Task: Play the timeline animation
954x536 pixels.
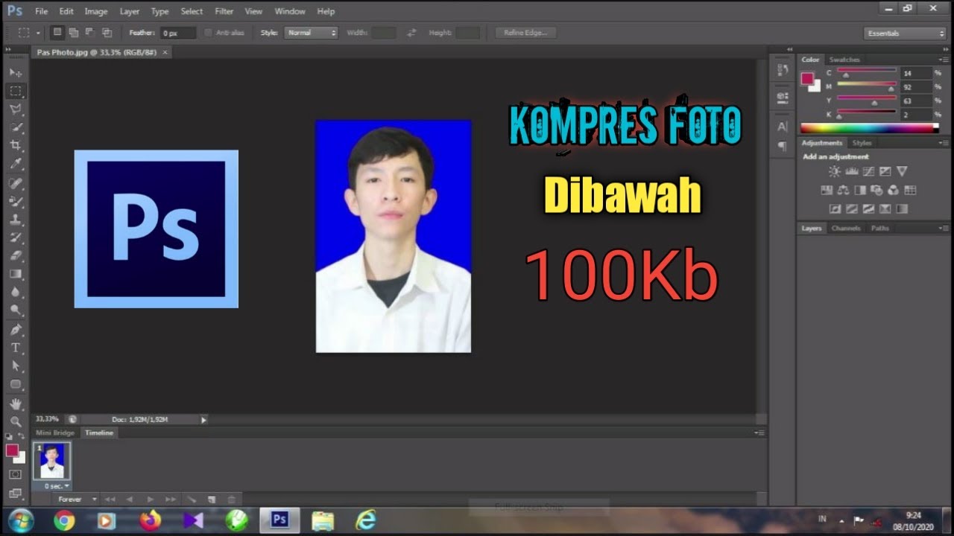Action: [150, 500]
